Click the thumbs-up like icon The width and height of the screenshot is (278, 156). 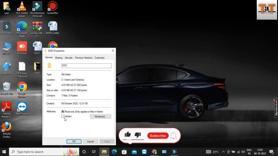point(127,135)
